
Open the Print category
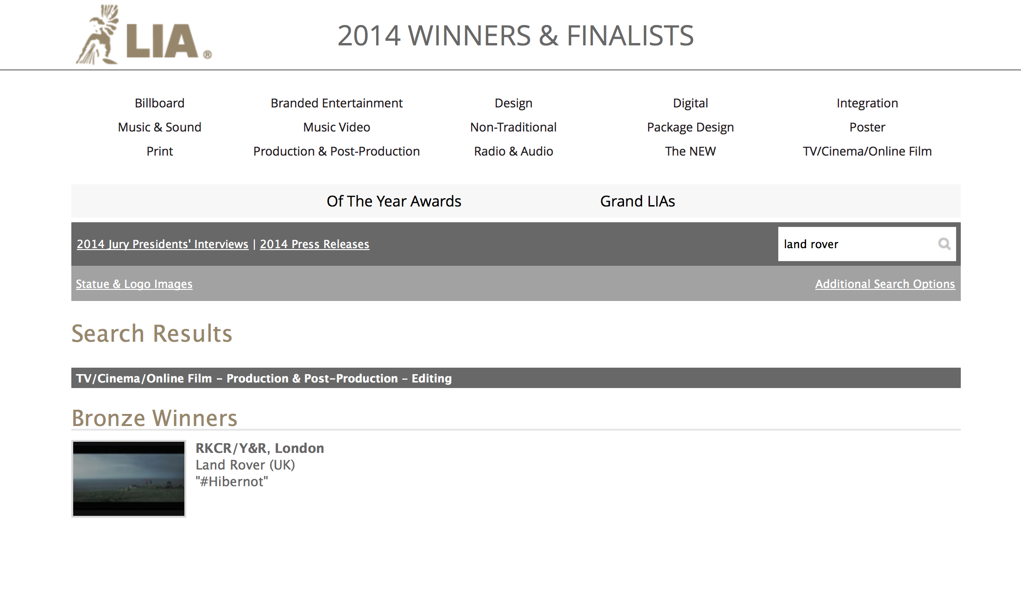[x=159, y=151]
